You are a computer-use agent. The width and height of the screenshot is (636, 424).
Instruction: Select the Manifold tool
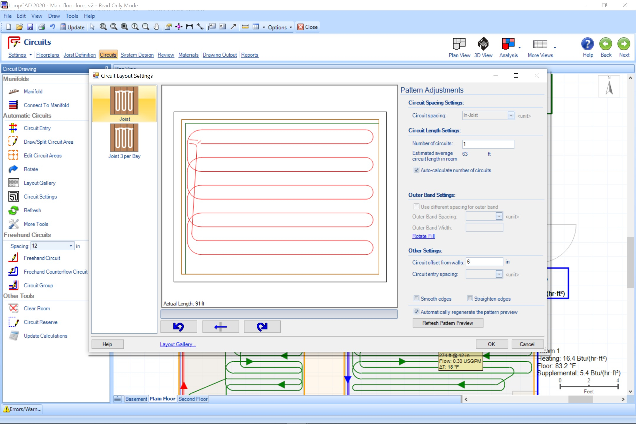point(33,92)
